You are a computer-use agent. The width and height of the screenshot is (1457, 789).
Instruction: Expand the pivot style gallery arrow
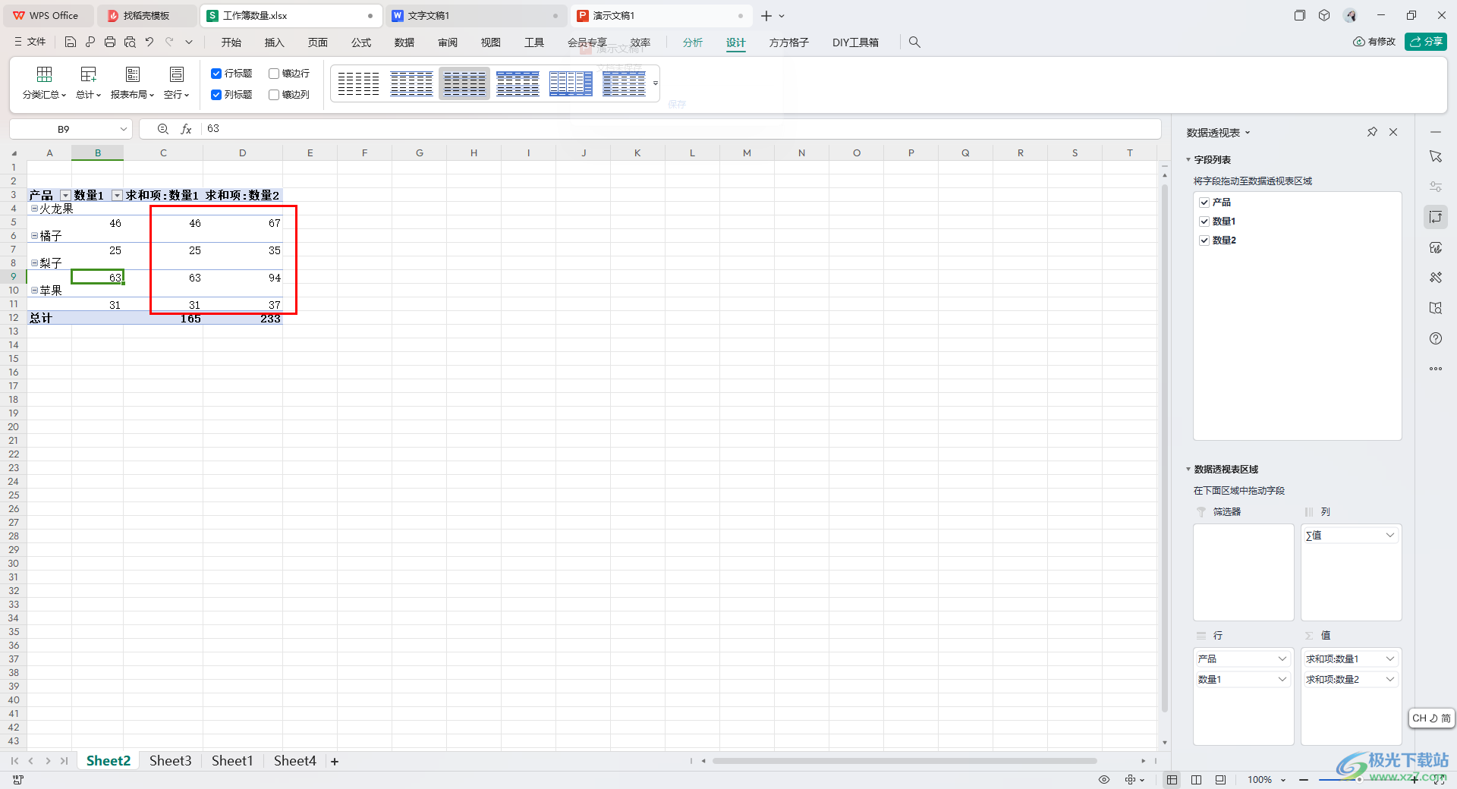(656, 83)
